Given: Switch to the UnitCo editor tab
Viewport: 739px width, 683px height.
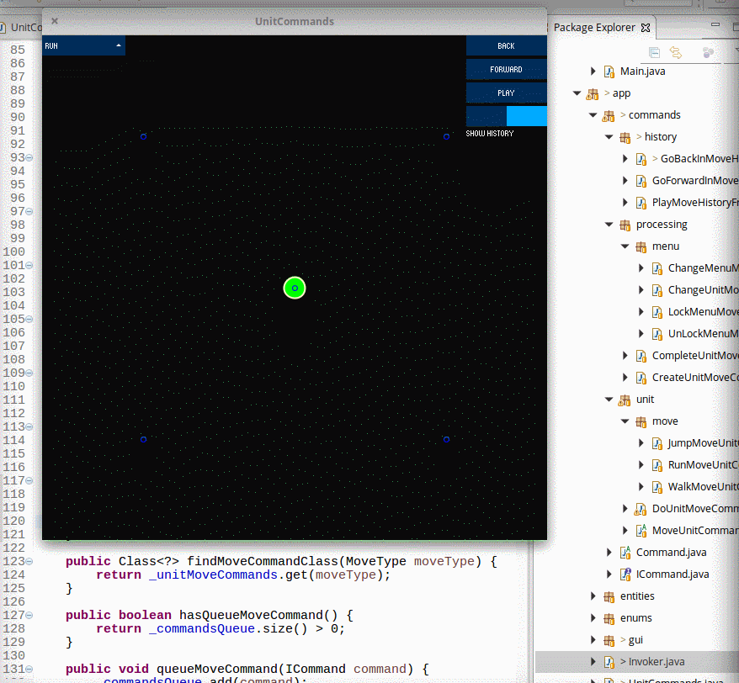Looking at the screenshot, I should [x=21, y=27].
